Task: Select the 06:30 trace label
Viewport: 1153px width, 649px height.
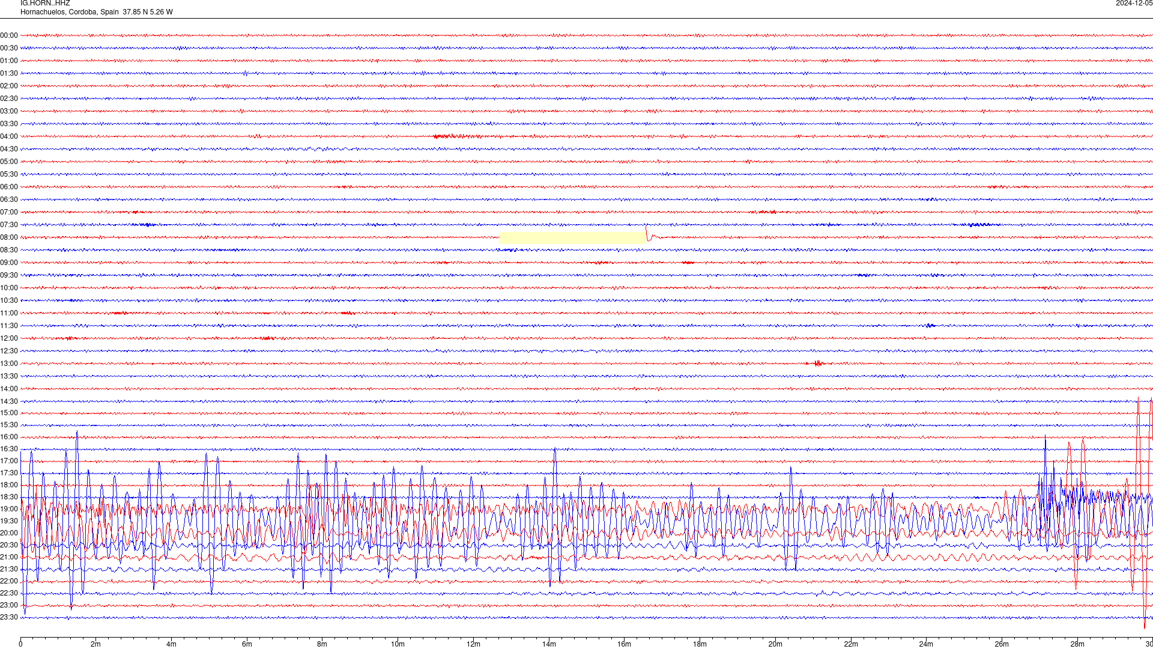Action: (9, 200)
